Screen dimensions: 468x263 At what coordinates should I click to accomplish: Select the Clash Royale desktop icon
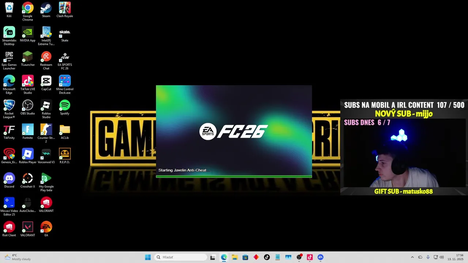[65, 10]
